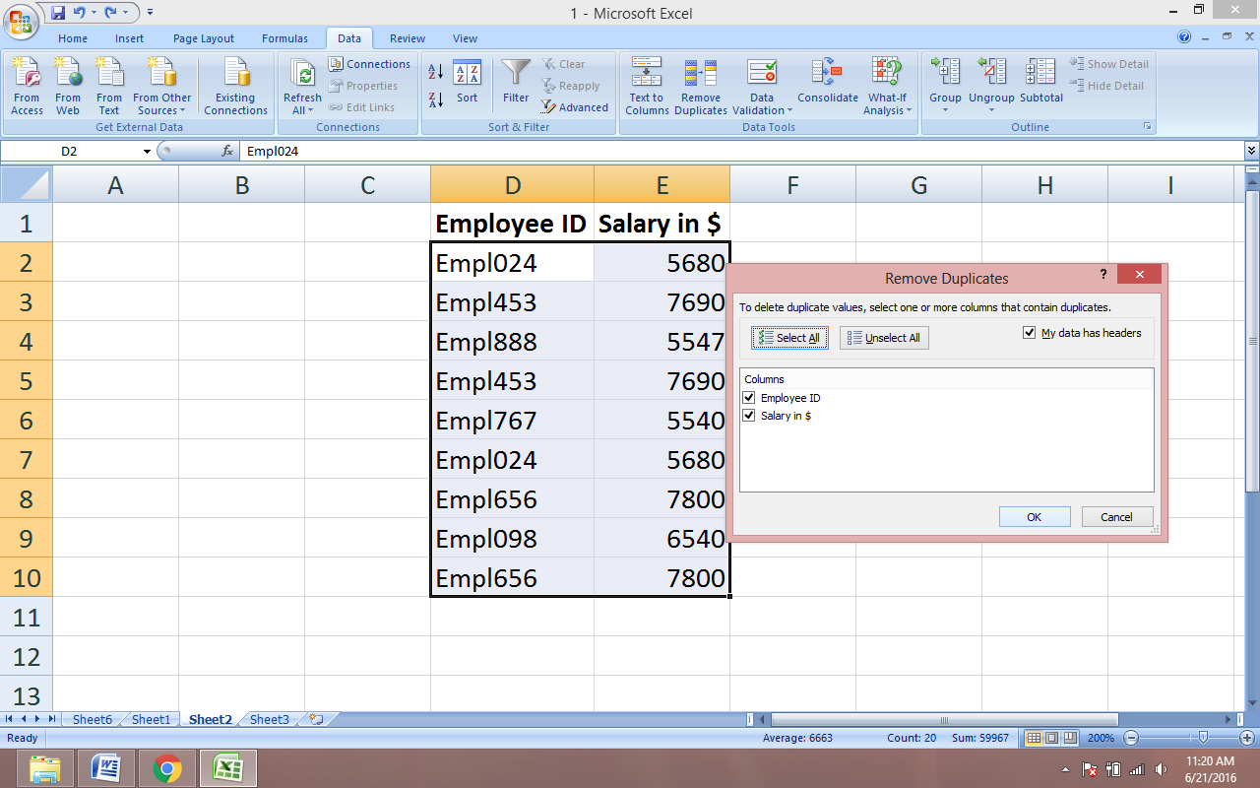Confirm Remove Duplicates with OK
The width and height of the screenshot is (1260, 788).
[1035, 517]
